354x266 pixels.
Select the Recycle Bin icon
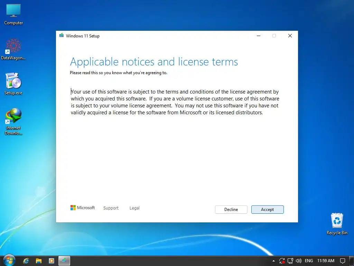click(337, 224)
